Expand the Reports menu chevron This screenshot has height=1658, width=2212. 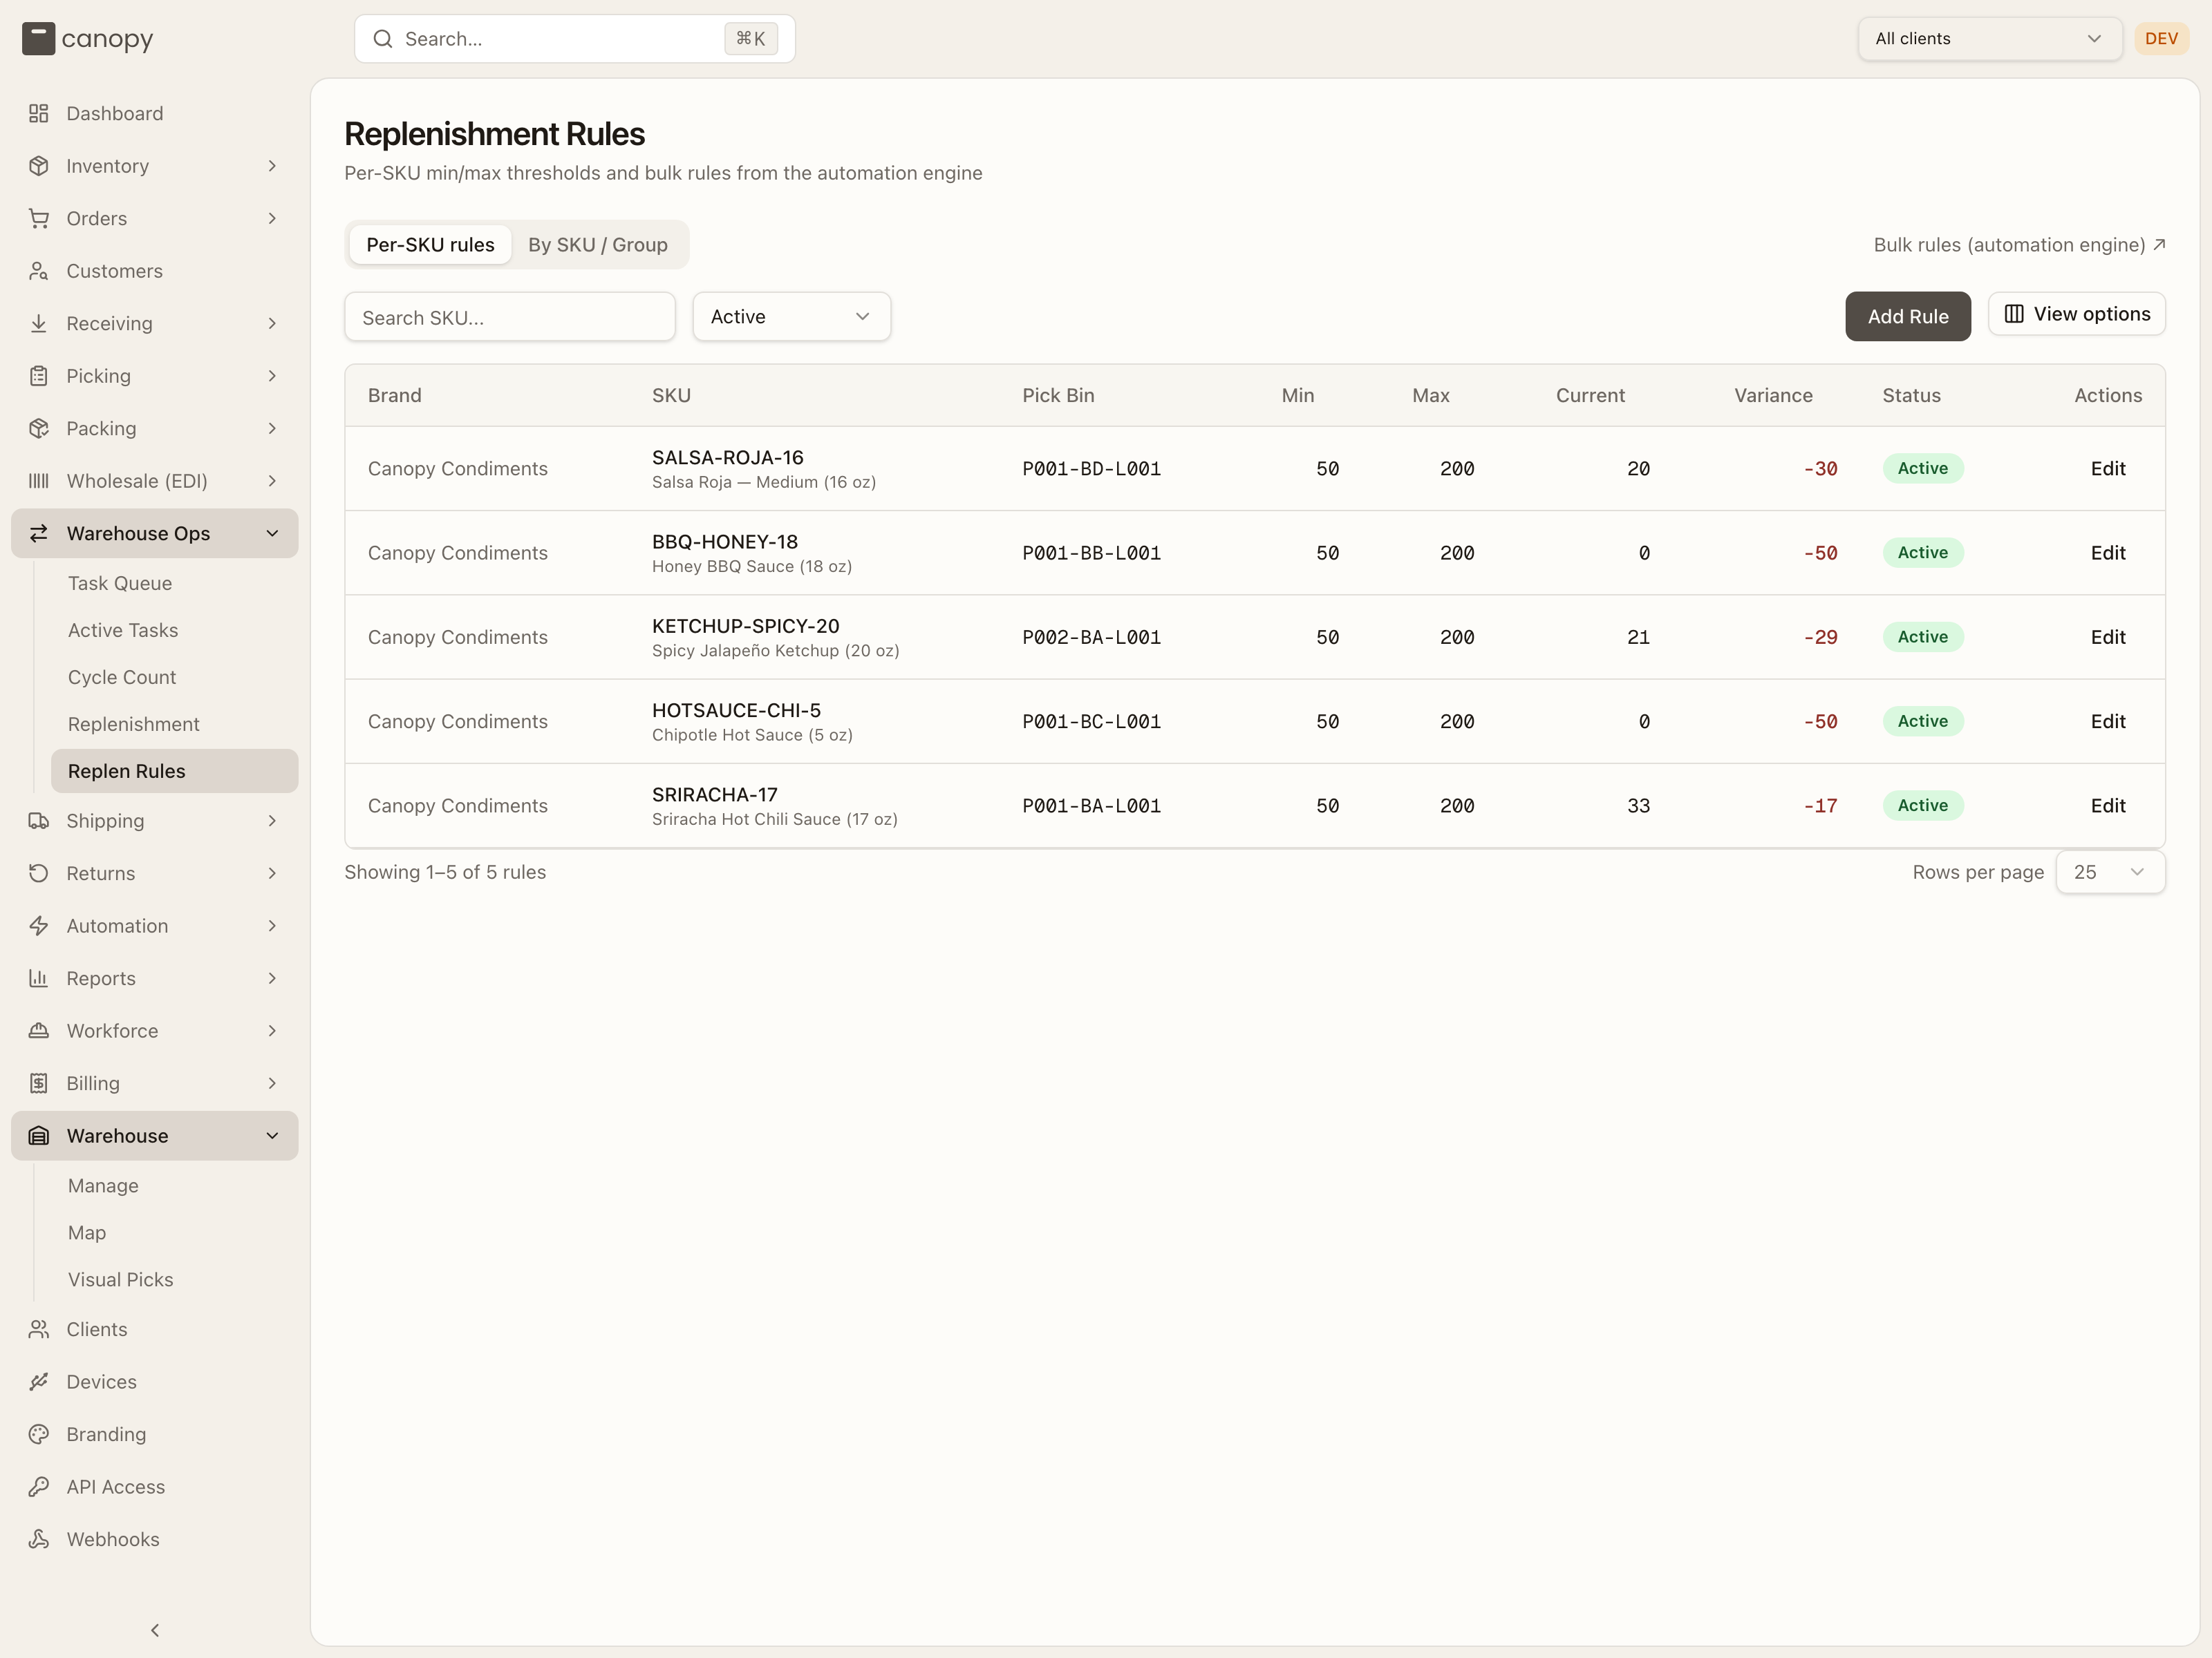tap(272, 978)
